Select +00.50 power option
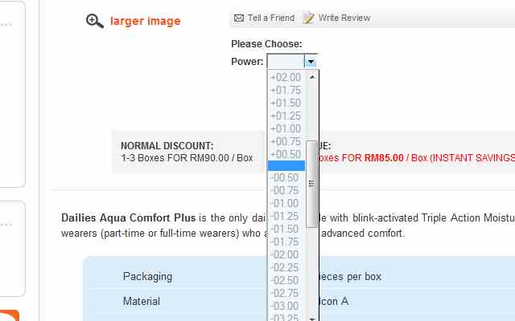Screen dimensions: 515x321 point(286,154)
